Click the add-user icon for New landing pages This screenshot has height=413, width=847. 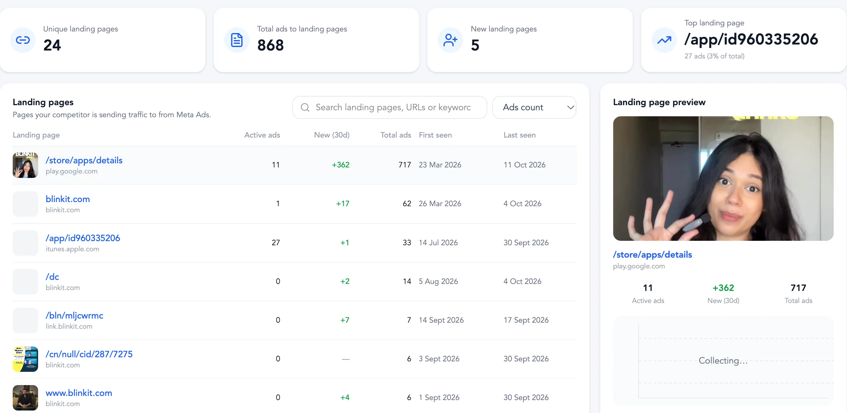(450, 40)
